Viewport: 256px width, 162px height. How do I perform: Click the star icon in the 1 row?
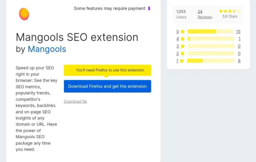click(182, 61)
